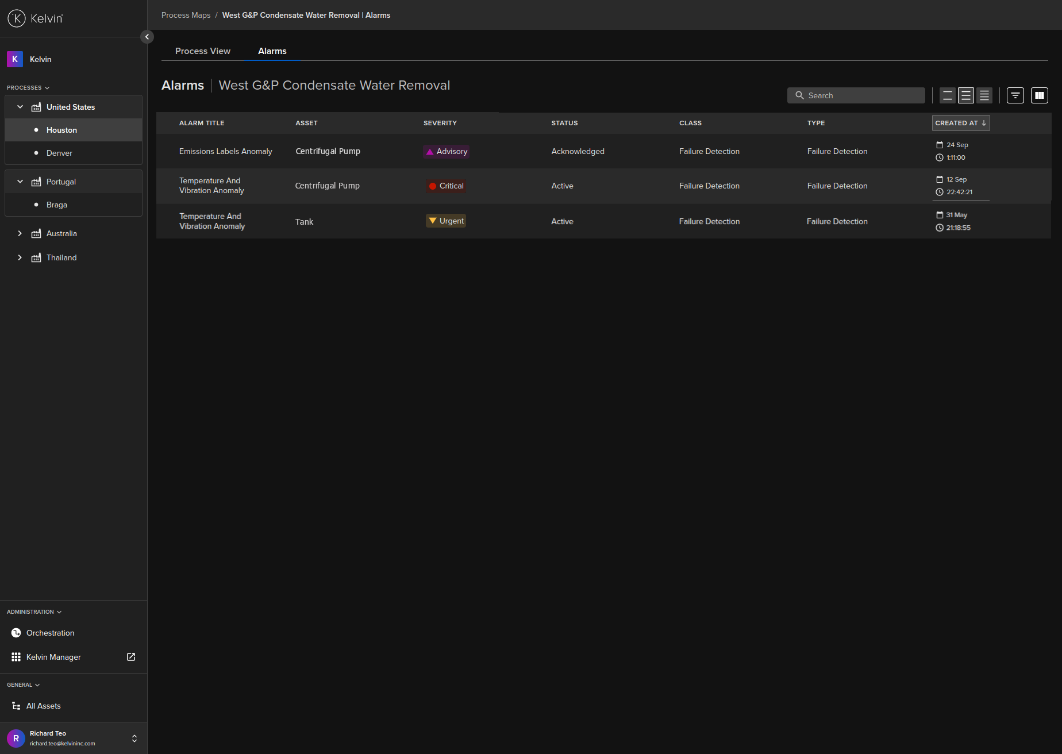Switch to the sparse row density view
Screen dimensions: 1062x754
pos(948,95)
